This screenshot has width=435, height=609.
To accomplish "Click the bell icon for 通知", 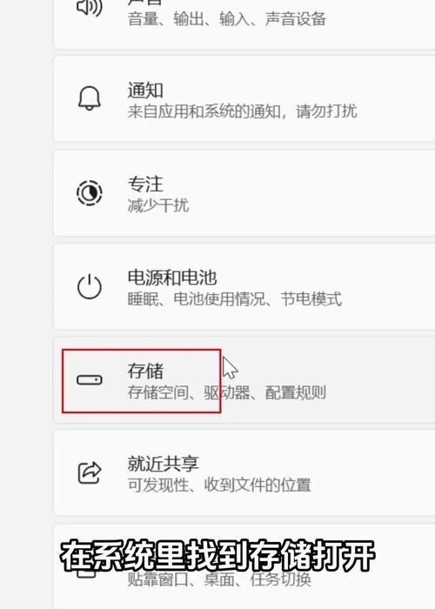I will pos(90,98).
